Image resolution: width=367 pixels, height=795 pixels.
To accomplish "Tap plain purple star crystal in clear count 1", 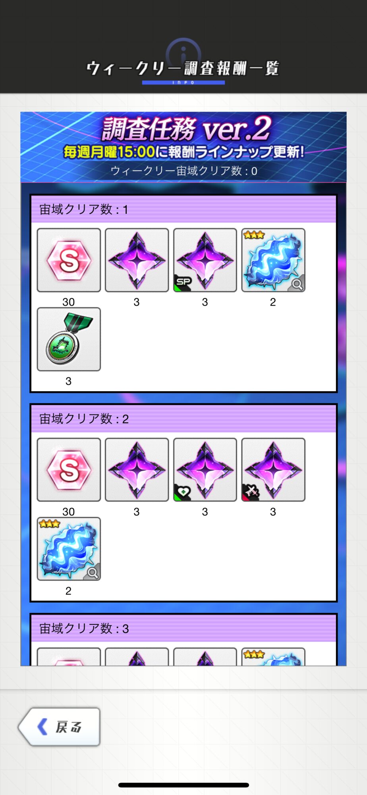I will click(x=137, y=260).
